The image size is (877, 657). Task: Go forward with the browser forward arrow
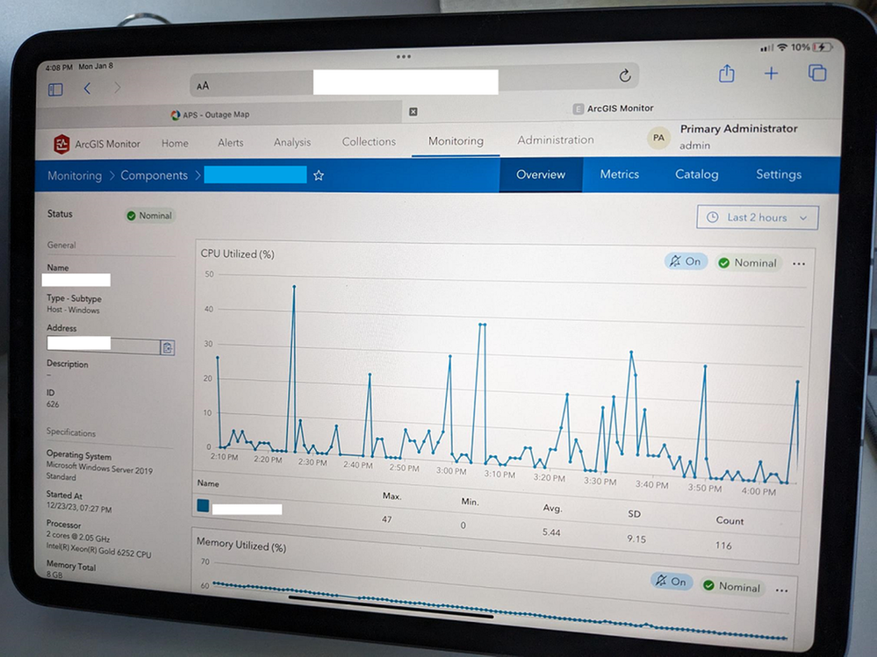(x=117, y=88)
